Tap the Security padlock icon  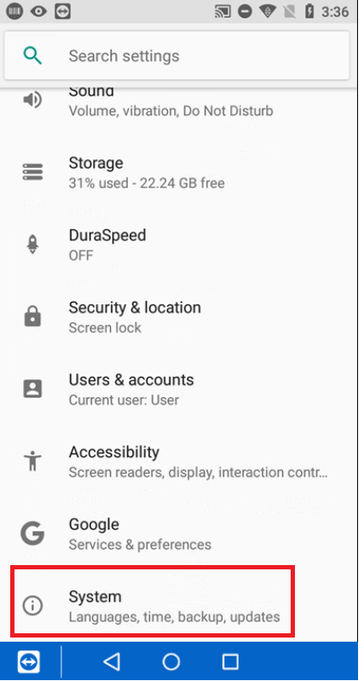[x=32, y=316]
